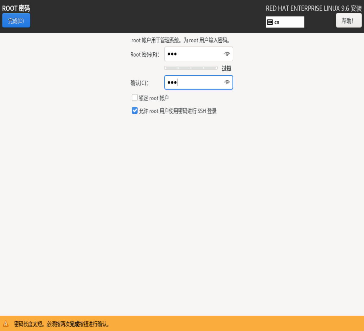Click the 允许 root 用户使用密码进行 SSH 登录 label

tap(178, 111)
